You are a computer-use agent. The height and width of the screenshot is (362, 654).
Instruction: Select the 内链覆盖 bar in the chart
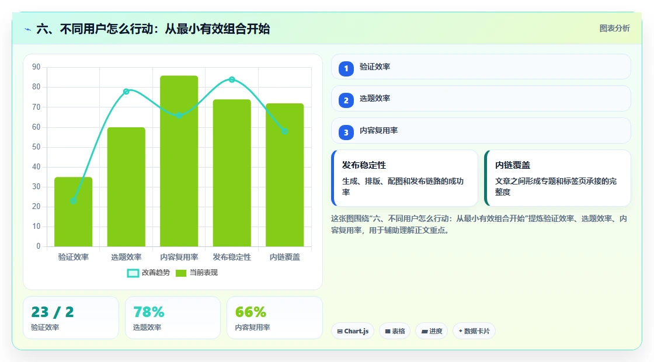point(285,175)
